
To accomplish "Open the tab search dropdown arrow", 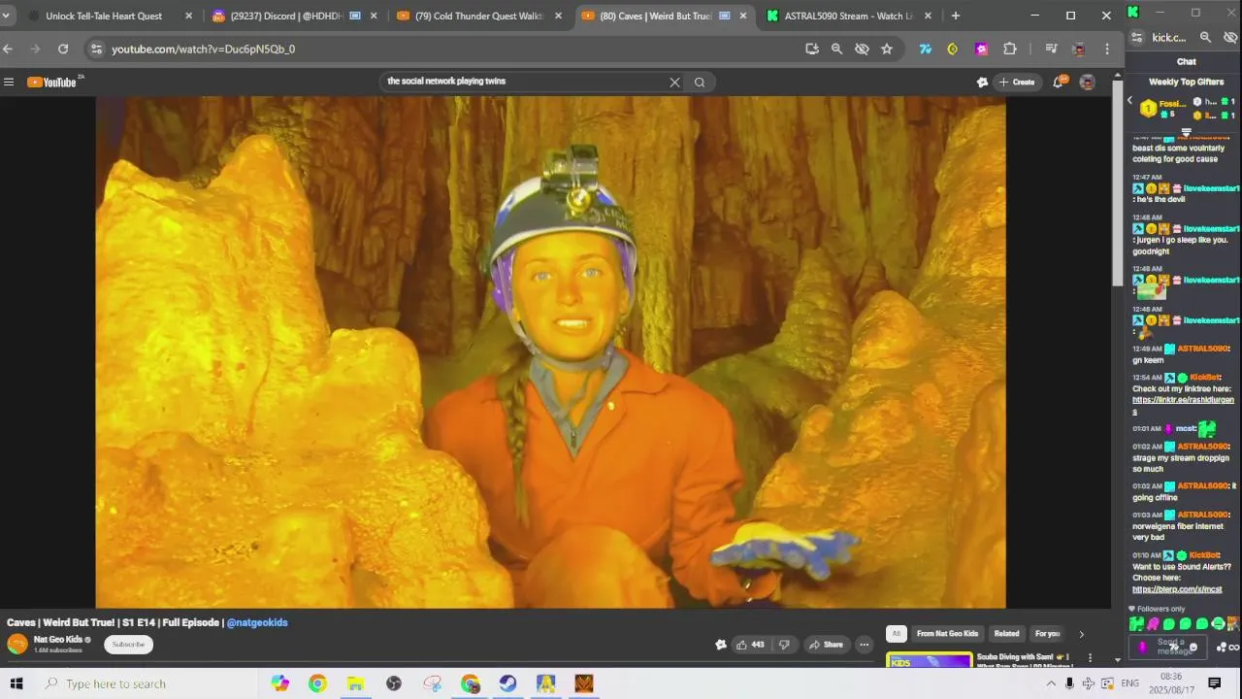I will [x=6, y=16].
